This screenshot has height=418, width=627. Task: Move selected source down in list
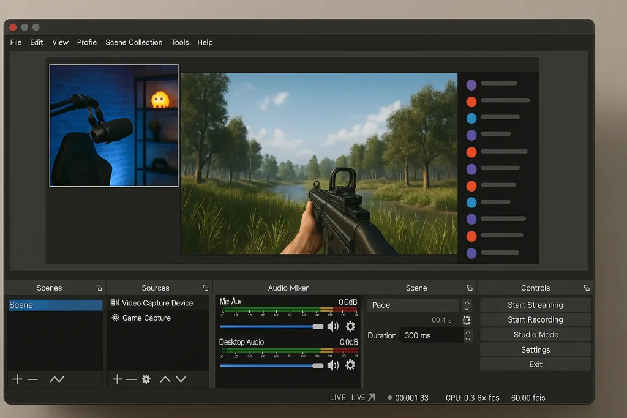click(181, 379)
